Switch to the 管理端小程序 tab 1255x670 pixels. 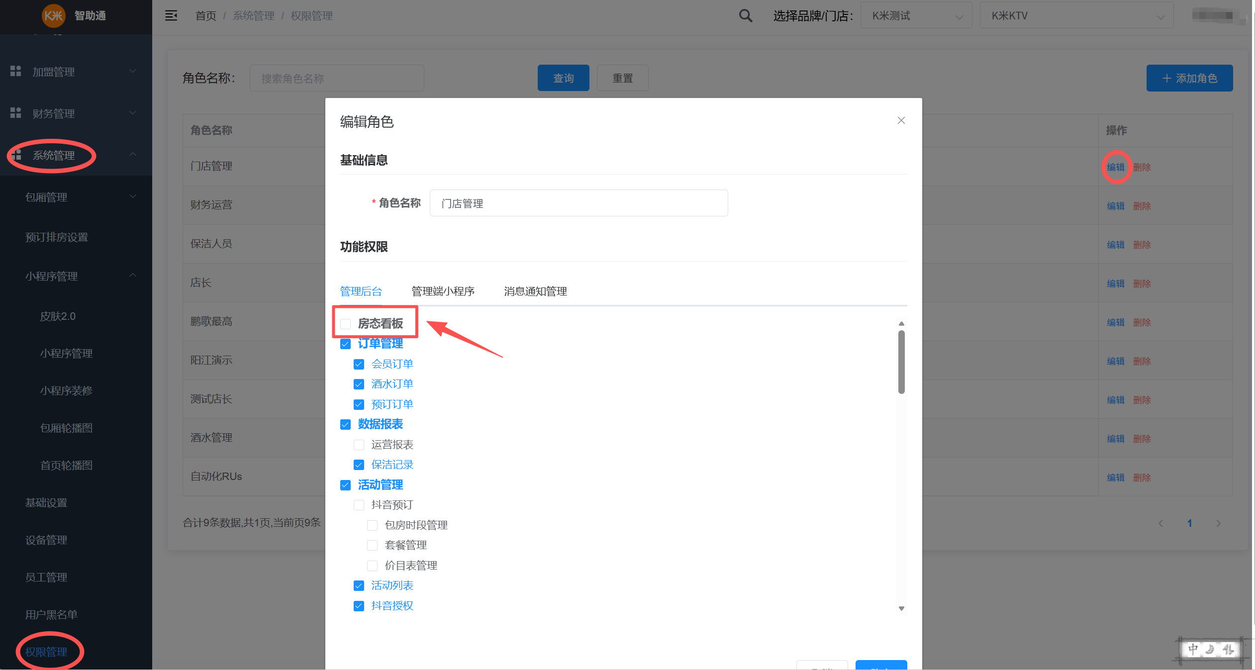[x=443, y=291]
